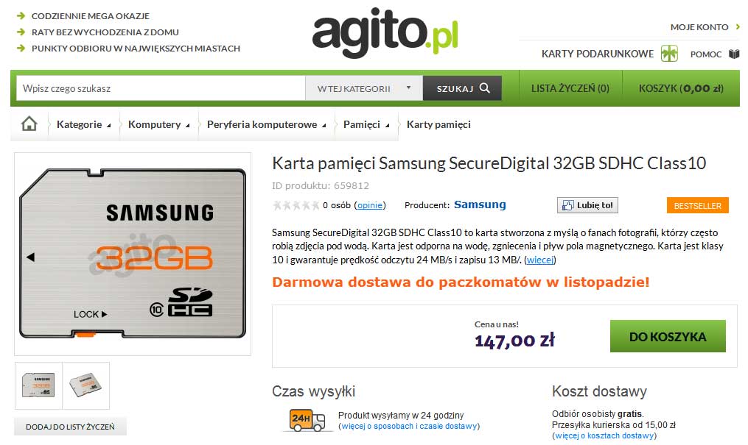This screenshot has width=748, height=445.
Task: Go to the home page icon
Action: pos(29,124)
